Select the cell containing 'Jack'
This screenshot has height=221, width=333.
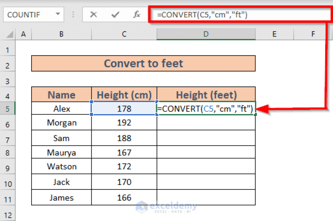(x=62, y=182)
